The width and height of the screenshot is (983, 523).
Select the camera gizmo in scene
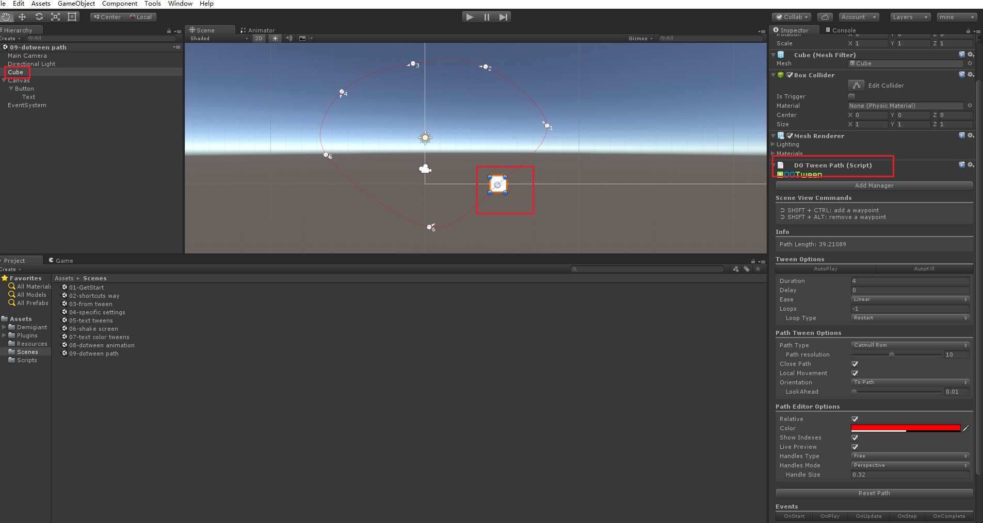point(425,169)
